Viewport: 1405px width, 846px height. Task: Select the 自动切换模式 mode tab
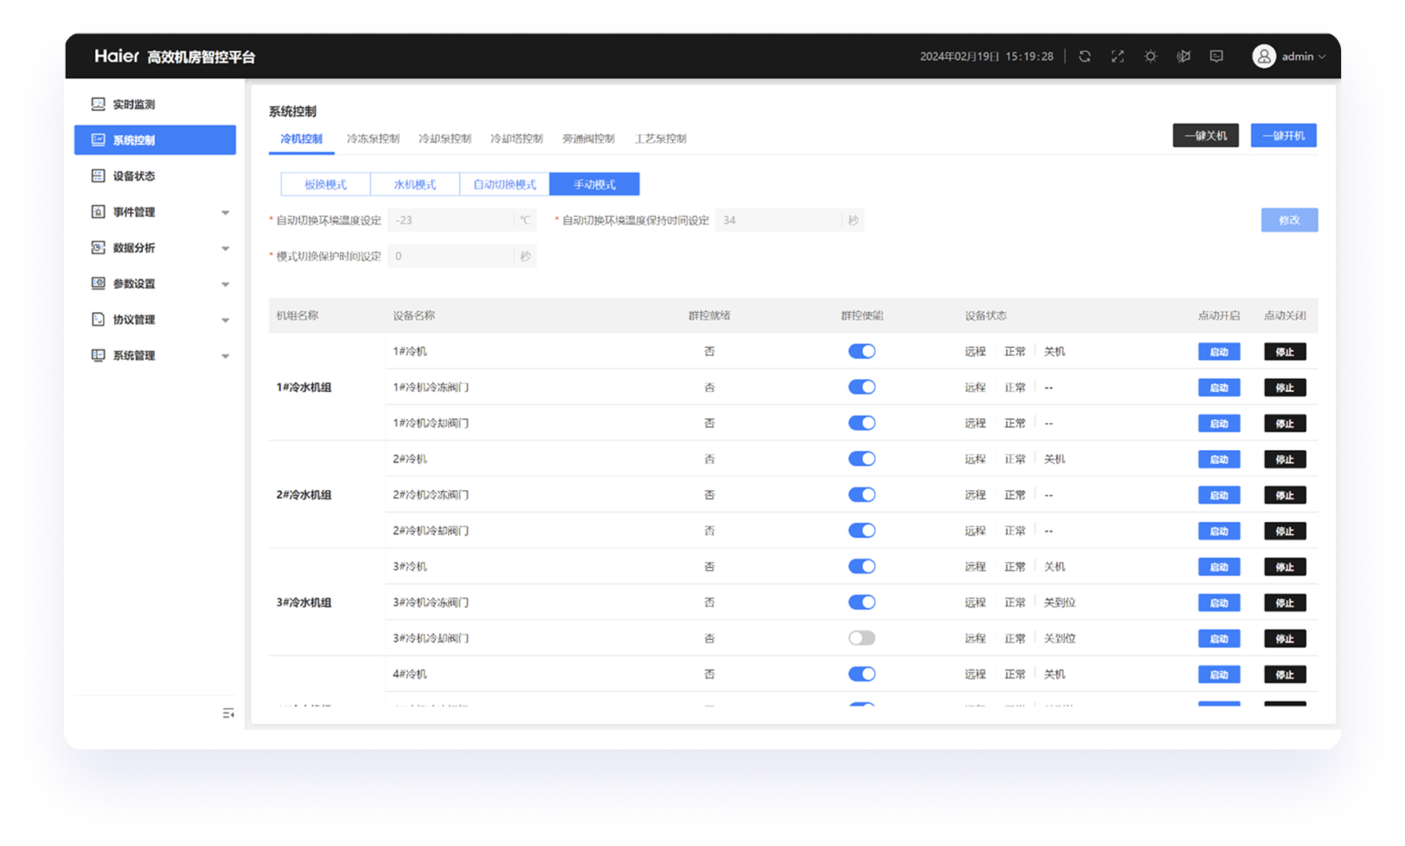pos(505,184)
